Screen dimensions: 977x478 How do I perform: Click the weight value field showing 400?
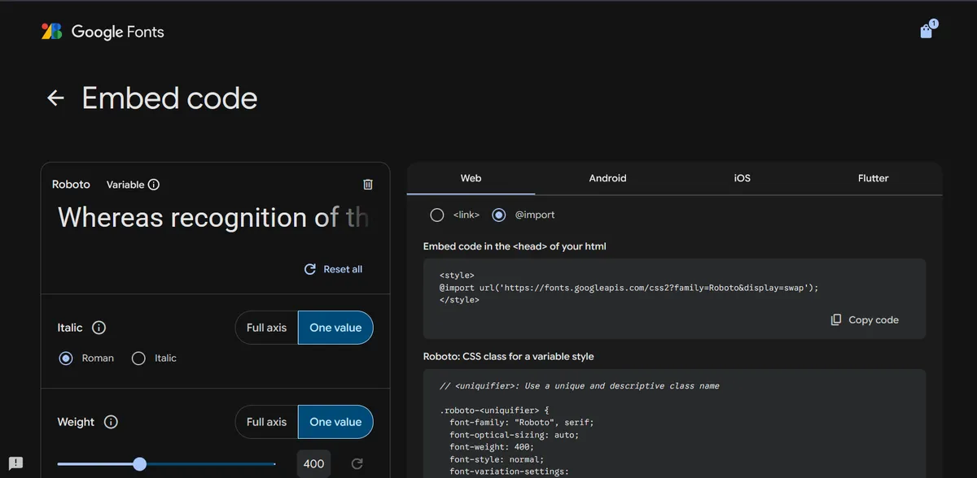click(x=313, y=464)
